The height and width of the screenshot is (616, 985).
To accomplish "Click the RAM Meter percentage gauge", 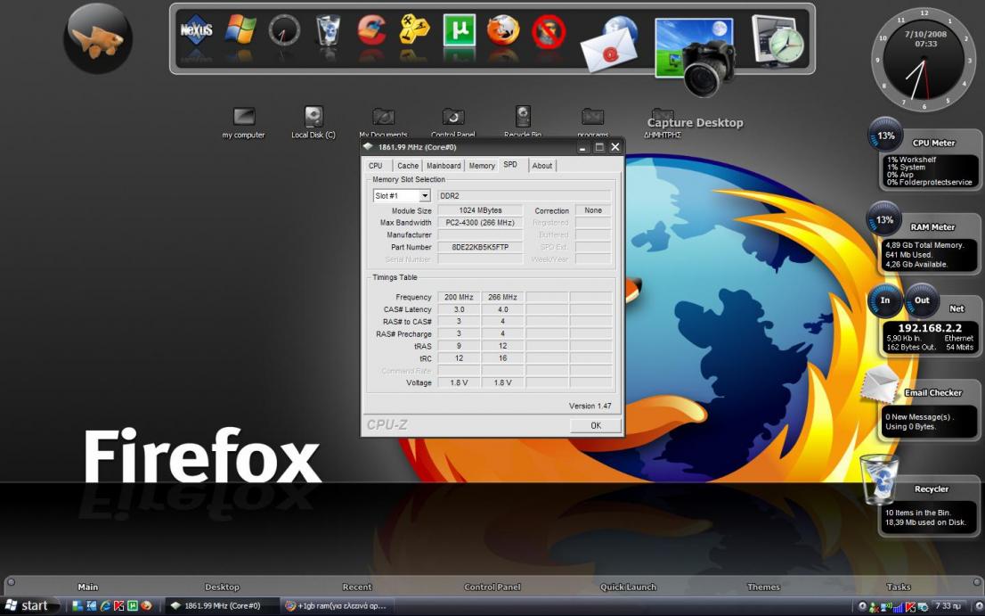I will tap(883, 219).
